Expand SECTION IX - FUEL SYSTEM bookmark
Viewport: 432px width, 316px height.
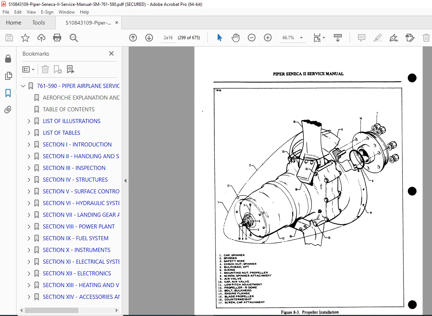(29, 238)
